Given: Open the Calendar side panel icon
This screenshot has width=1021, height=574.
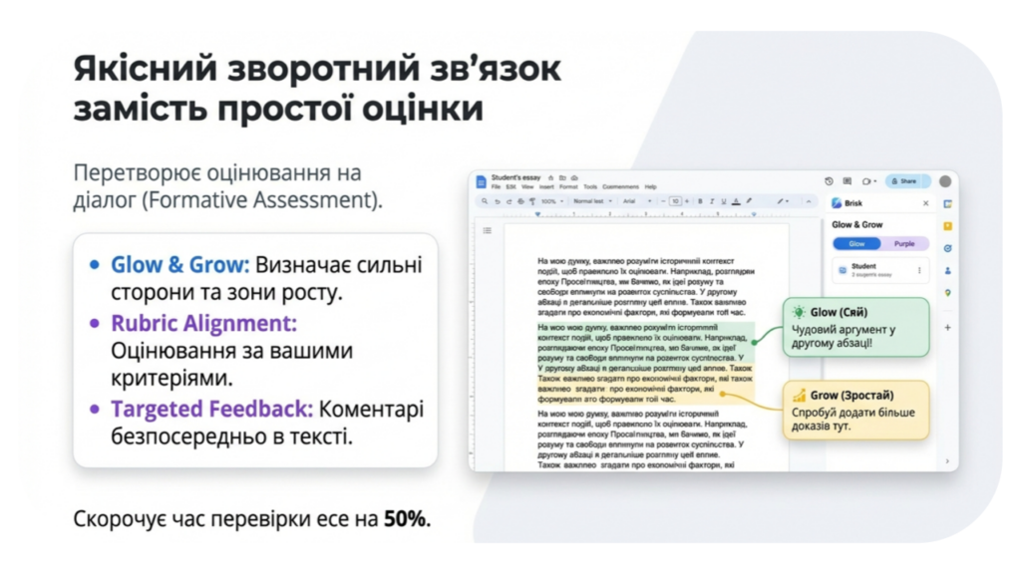Looking at the screenshot, I should coord(948,203).
